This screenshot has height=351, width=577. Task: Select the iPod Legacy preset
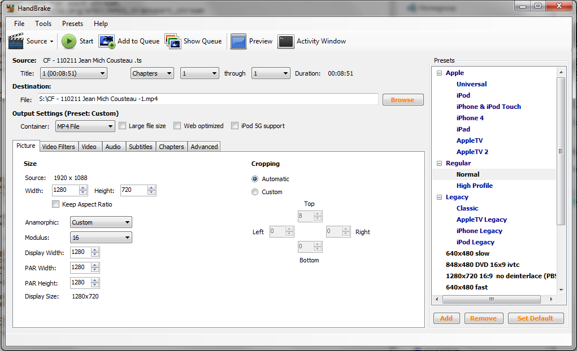coord(475,242)
